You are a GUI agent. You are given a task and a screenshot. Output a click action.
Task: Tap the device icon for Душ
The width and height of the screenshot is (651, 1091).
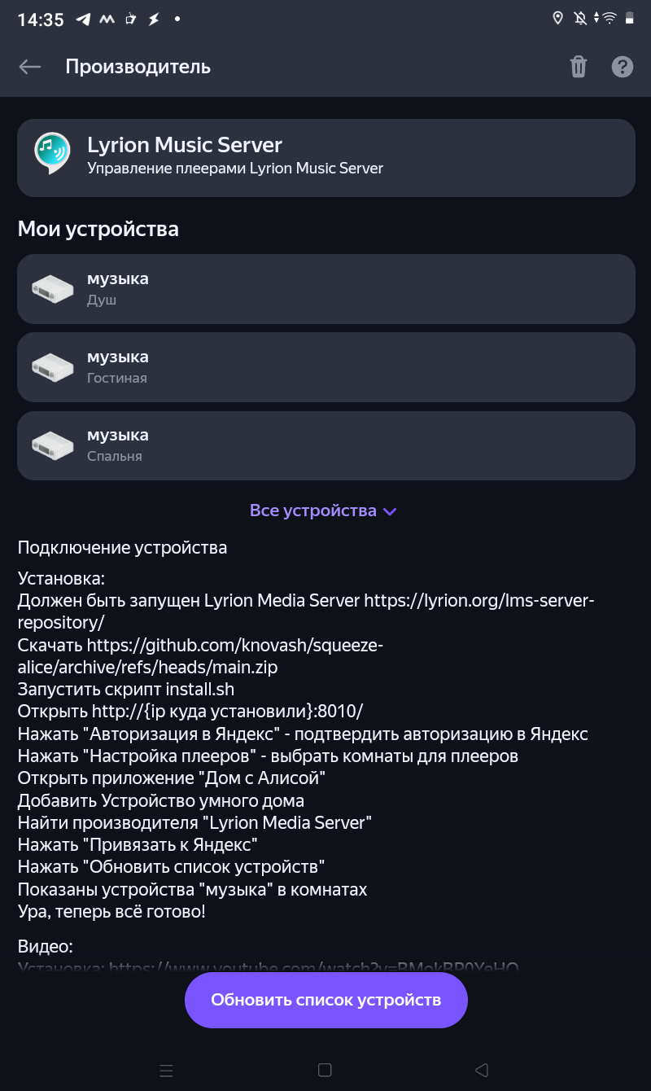53,288
